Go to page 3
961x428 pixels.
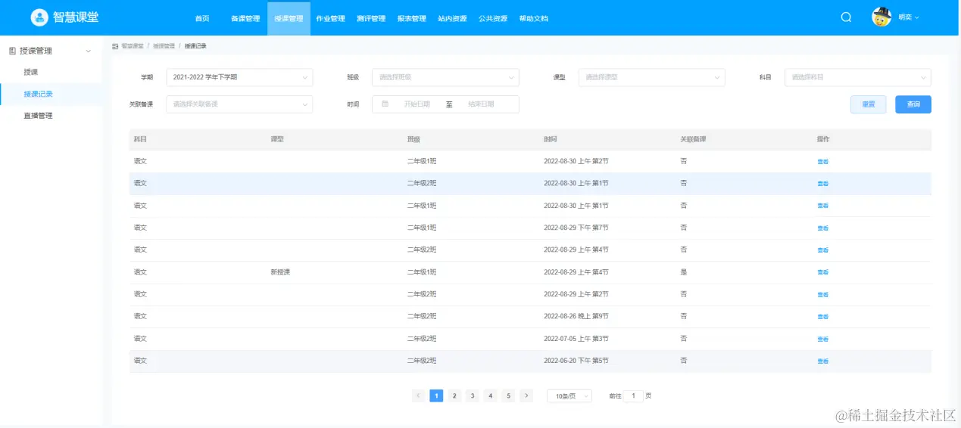[x=473, y=395]
